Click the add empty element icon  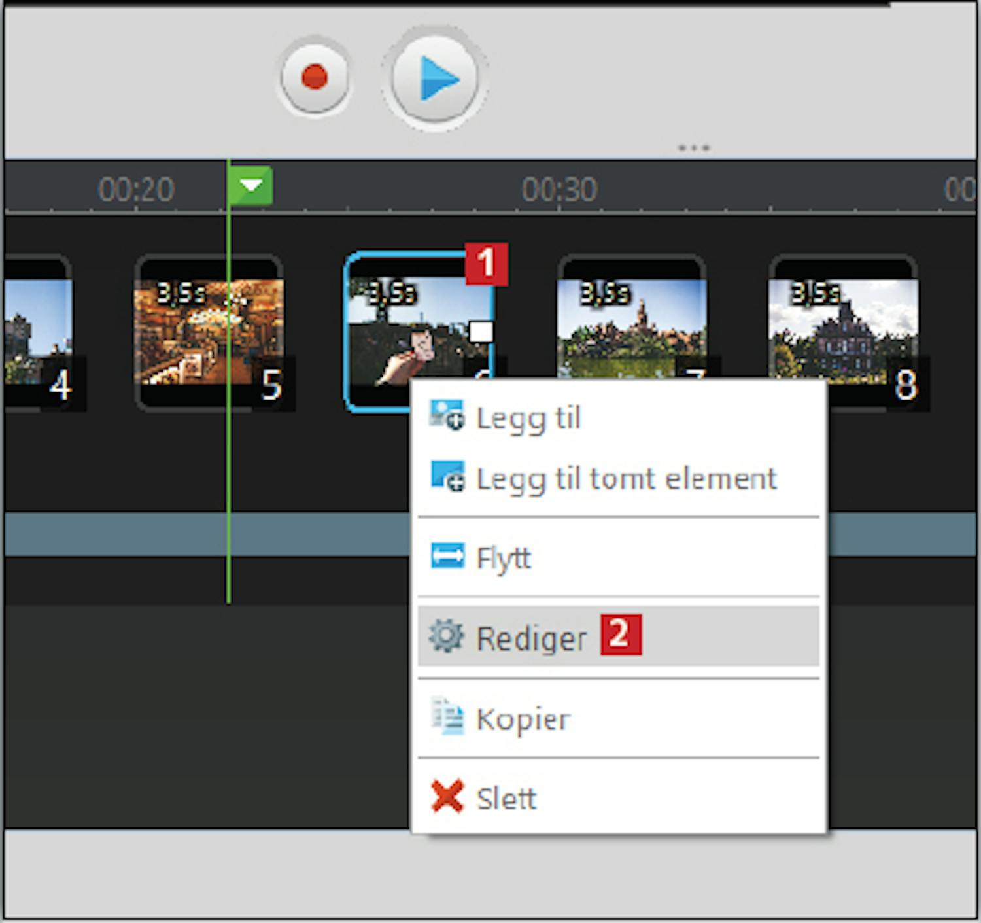447,476
